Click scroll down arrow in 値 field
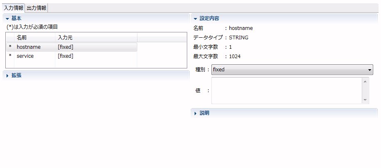Screen dimensions: 381x168 tap(365, 100)
